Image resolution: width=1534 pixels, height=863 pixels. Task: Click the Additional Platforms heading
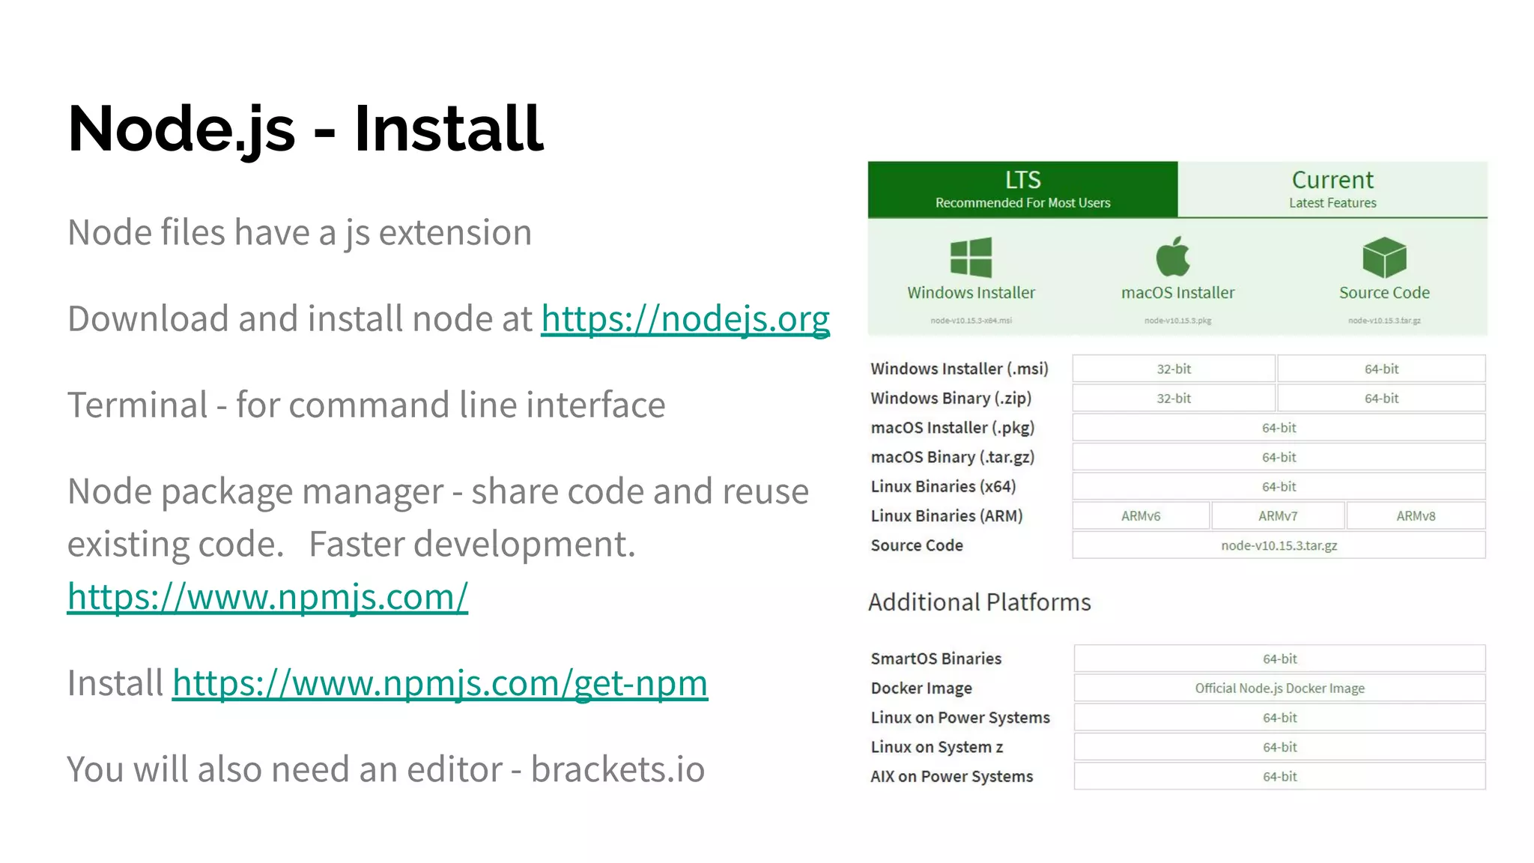979,602
